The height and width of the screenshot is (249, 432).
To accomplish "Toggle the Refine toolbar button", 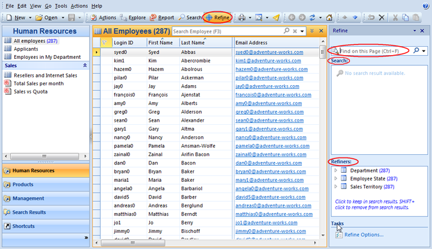I will point(218,18).
